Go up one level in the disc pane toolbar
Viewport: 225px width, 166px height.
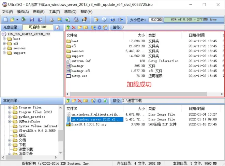[68, 27]
